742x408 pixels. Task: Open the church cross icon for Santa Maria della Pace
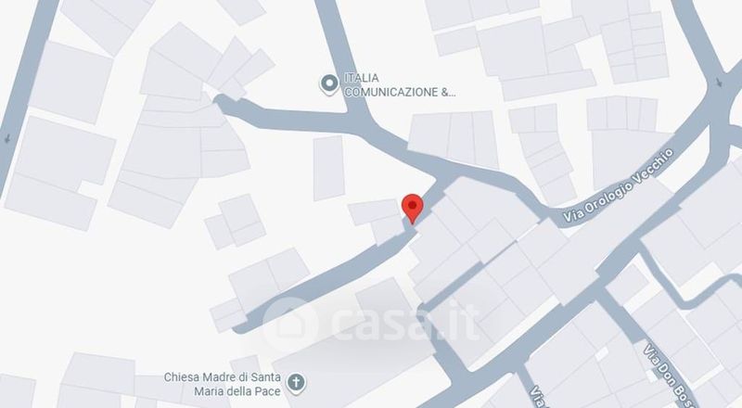296,383
